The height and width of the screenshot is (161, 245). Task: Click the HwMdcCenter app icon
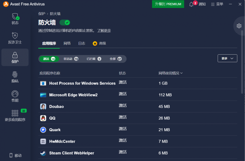click(x=43, y=141)
